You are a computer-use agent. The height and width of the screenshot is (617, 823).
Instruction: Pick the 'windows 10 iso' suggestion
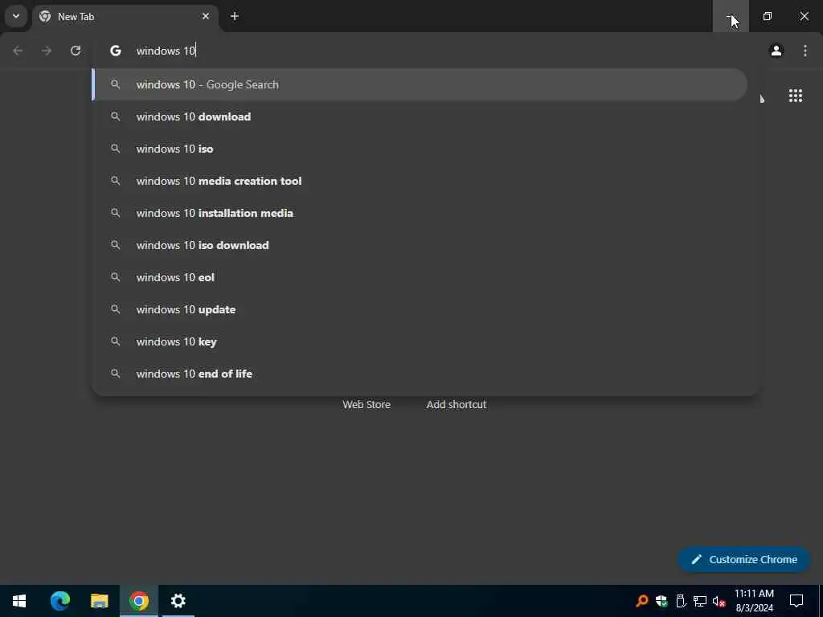(420, 149)
